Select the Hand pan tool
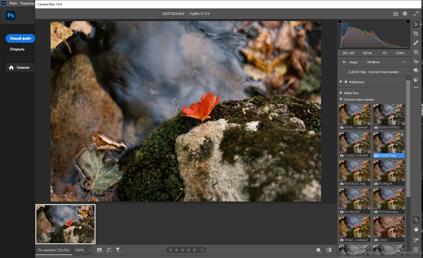 click(x=416, y=229)
